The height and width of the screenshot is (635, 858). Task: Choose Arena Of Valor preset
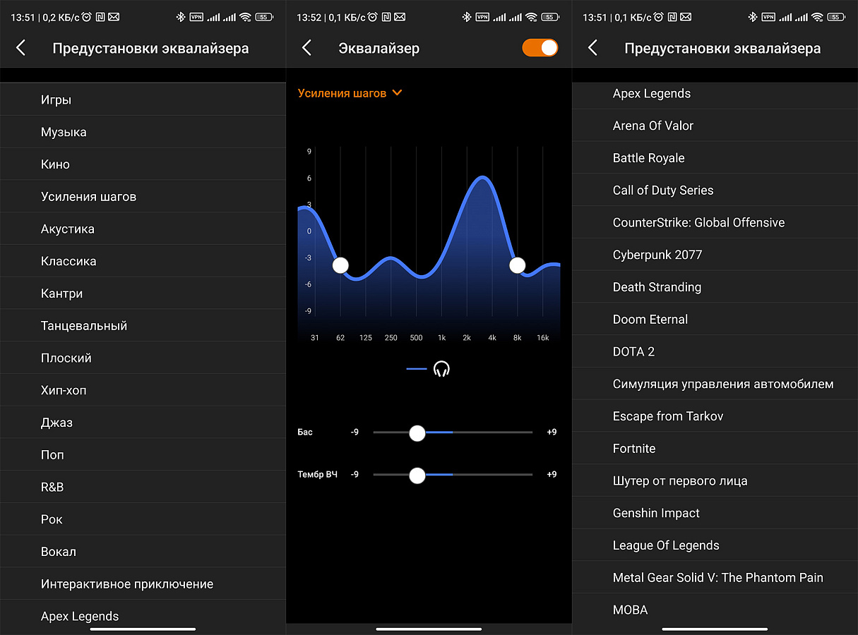(715, 126)
